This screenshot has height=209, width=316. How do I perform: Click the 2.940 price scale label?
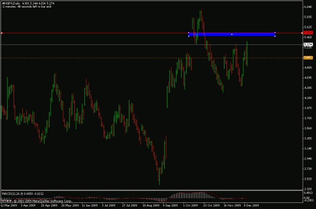click(308, 159)
